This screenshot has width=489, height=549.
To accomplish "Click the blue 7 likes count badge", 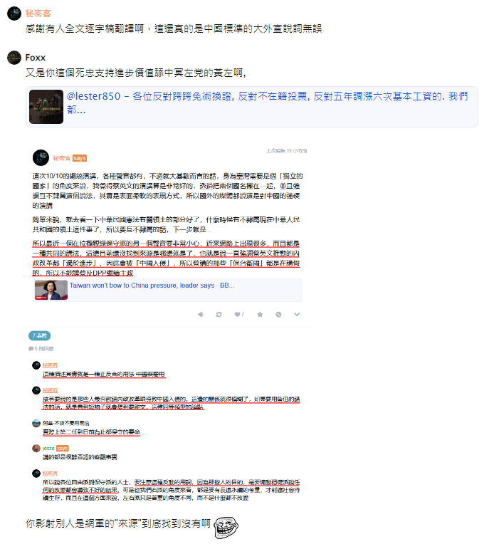I will coord(40,336).
